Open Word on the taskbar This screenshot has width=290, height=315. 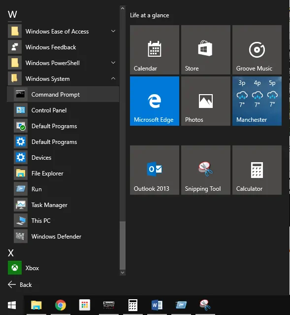[157, 305]
